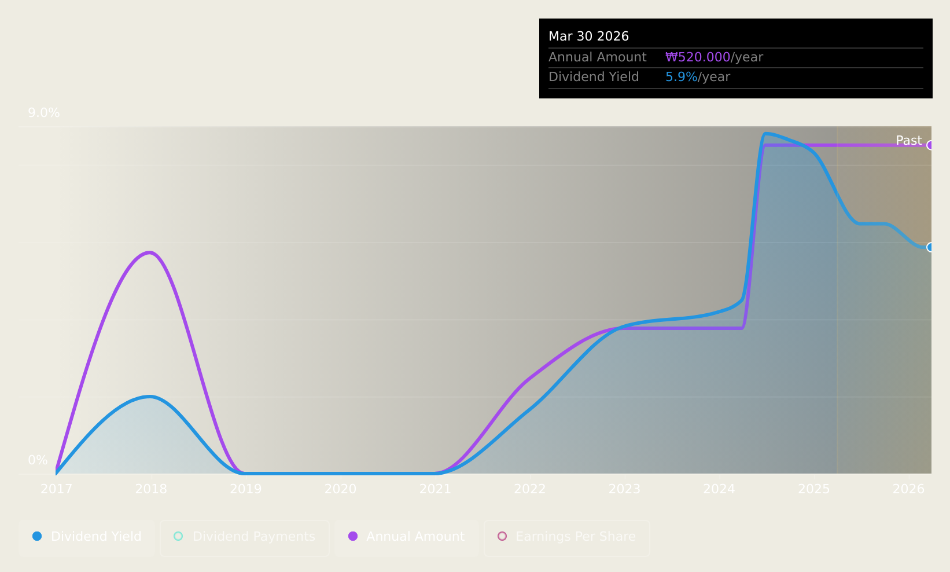Click the 2017 x-axis label
This screenshot has width=950, height=572.
point(57,489)
